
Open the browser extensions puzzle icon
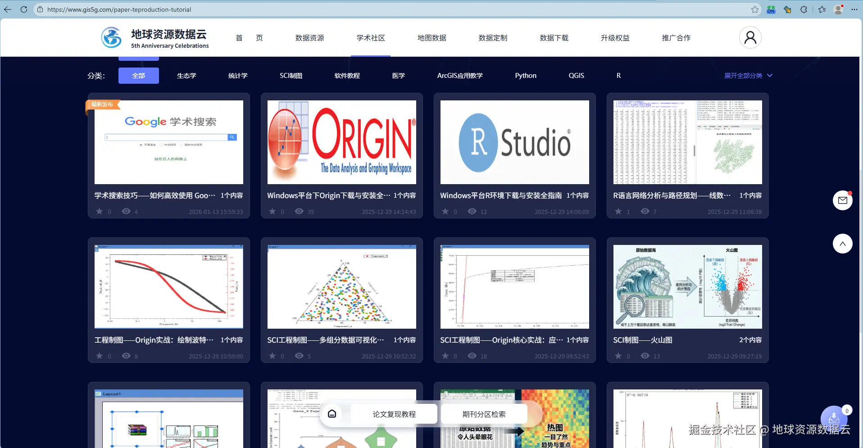[804, 9]
